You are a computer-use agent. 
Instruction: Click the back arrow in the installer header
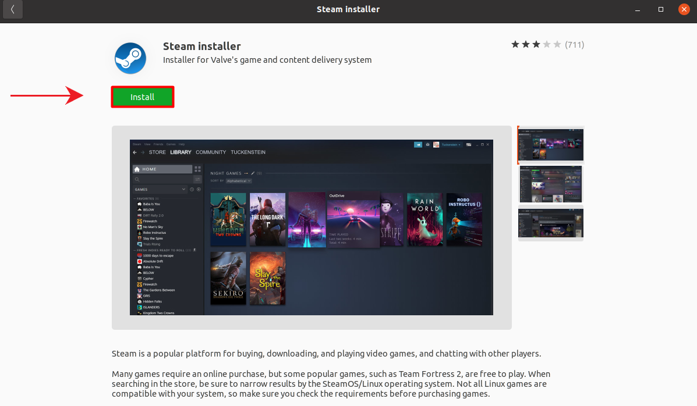click(x=12, y=9)
